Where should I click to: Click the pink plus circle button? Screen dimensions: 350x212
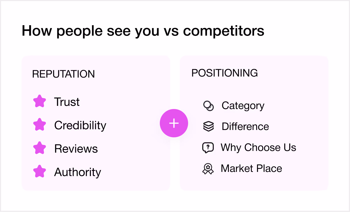pos(174,123)
